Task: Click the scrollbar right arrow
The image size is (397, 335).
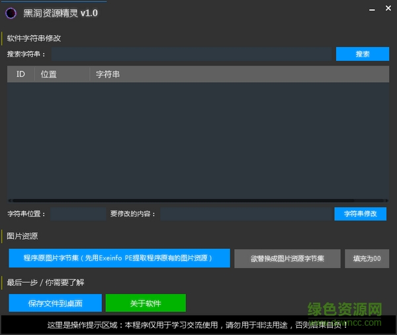Action: tap(387, 201)
